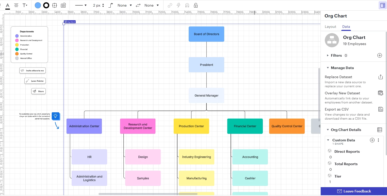Collapse the Manage Data section
The image size is (387, 196).
[328, 68]
